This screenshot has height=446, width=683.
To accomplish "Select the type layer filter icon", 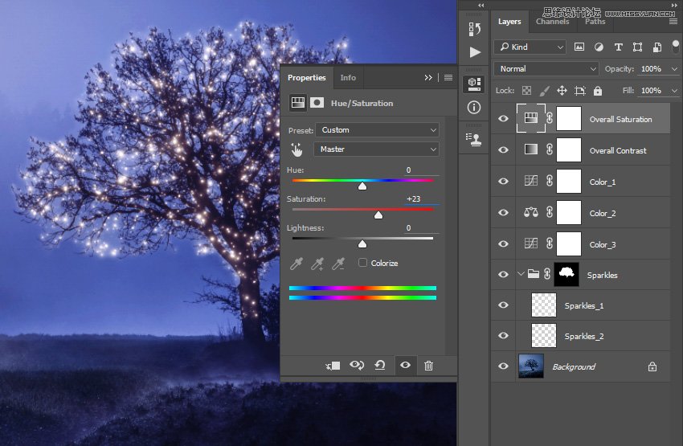I will coord(619,47).
